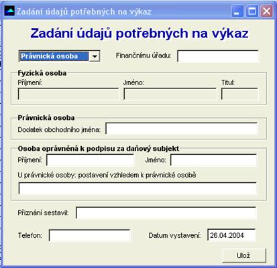The width and height of the screenshot is (277, 268).
Task: Minimize the Zadání údajů window
Action: (237, 11)
